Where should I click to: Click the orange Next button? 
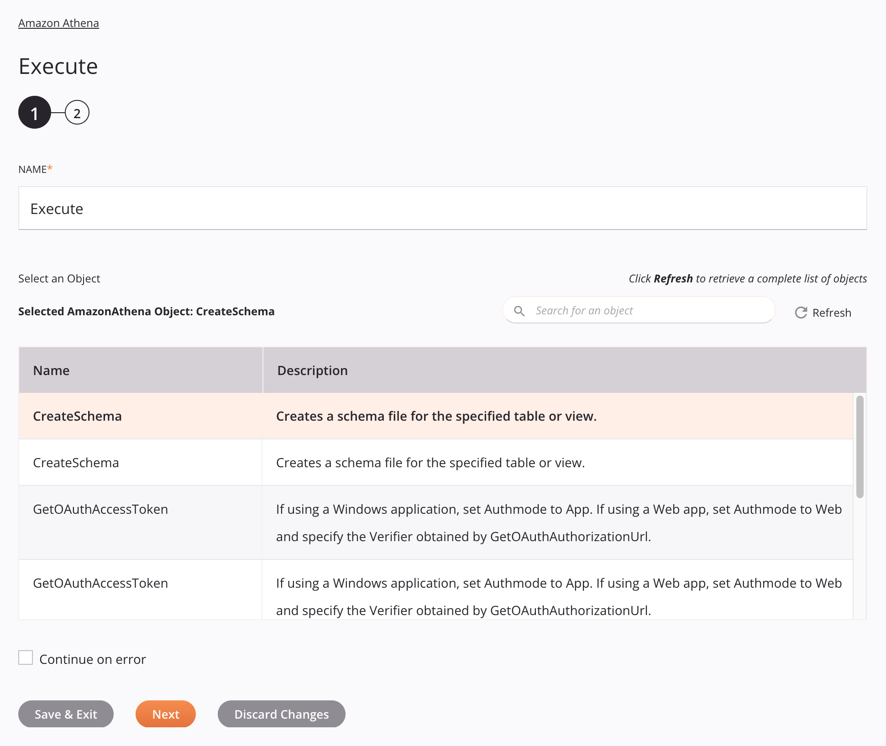[166, 714]
